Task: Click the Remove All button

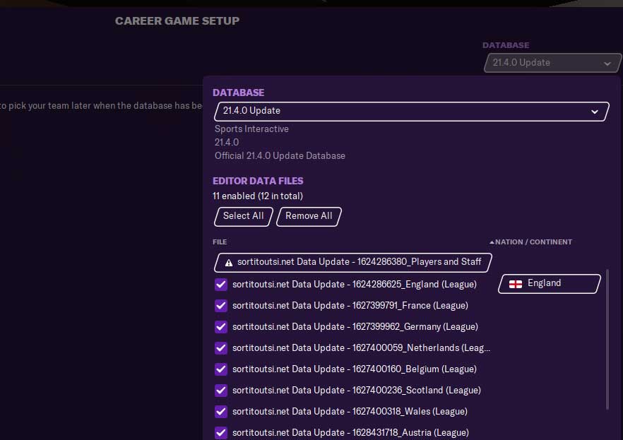Action: tap(309, 216)
